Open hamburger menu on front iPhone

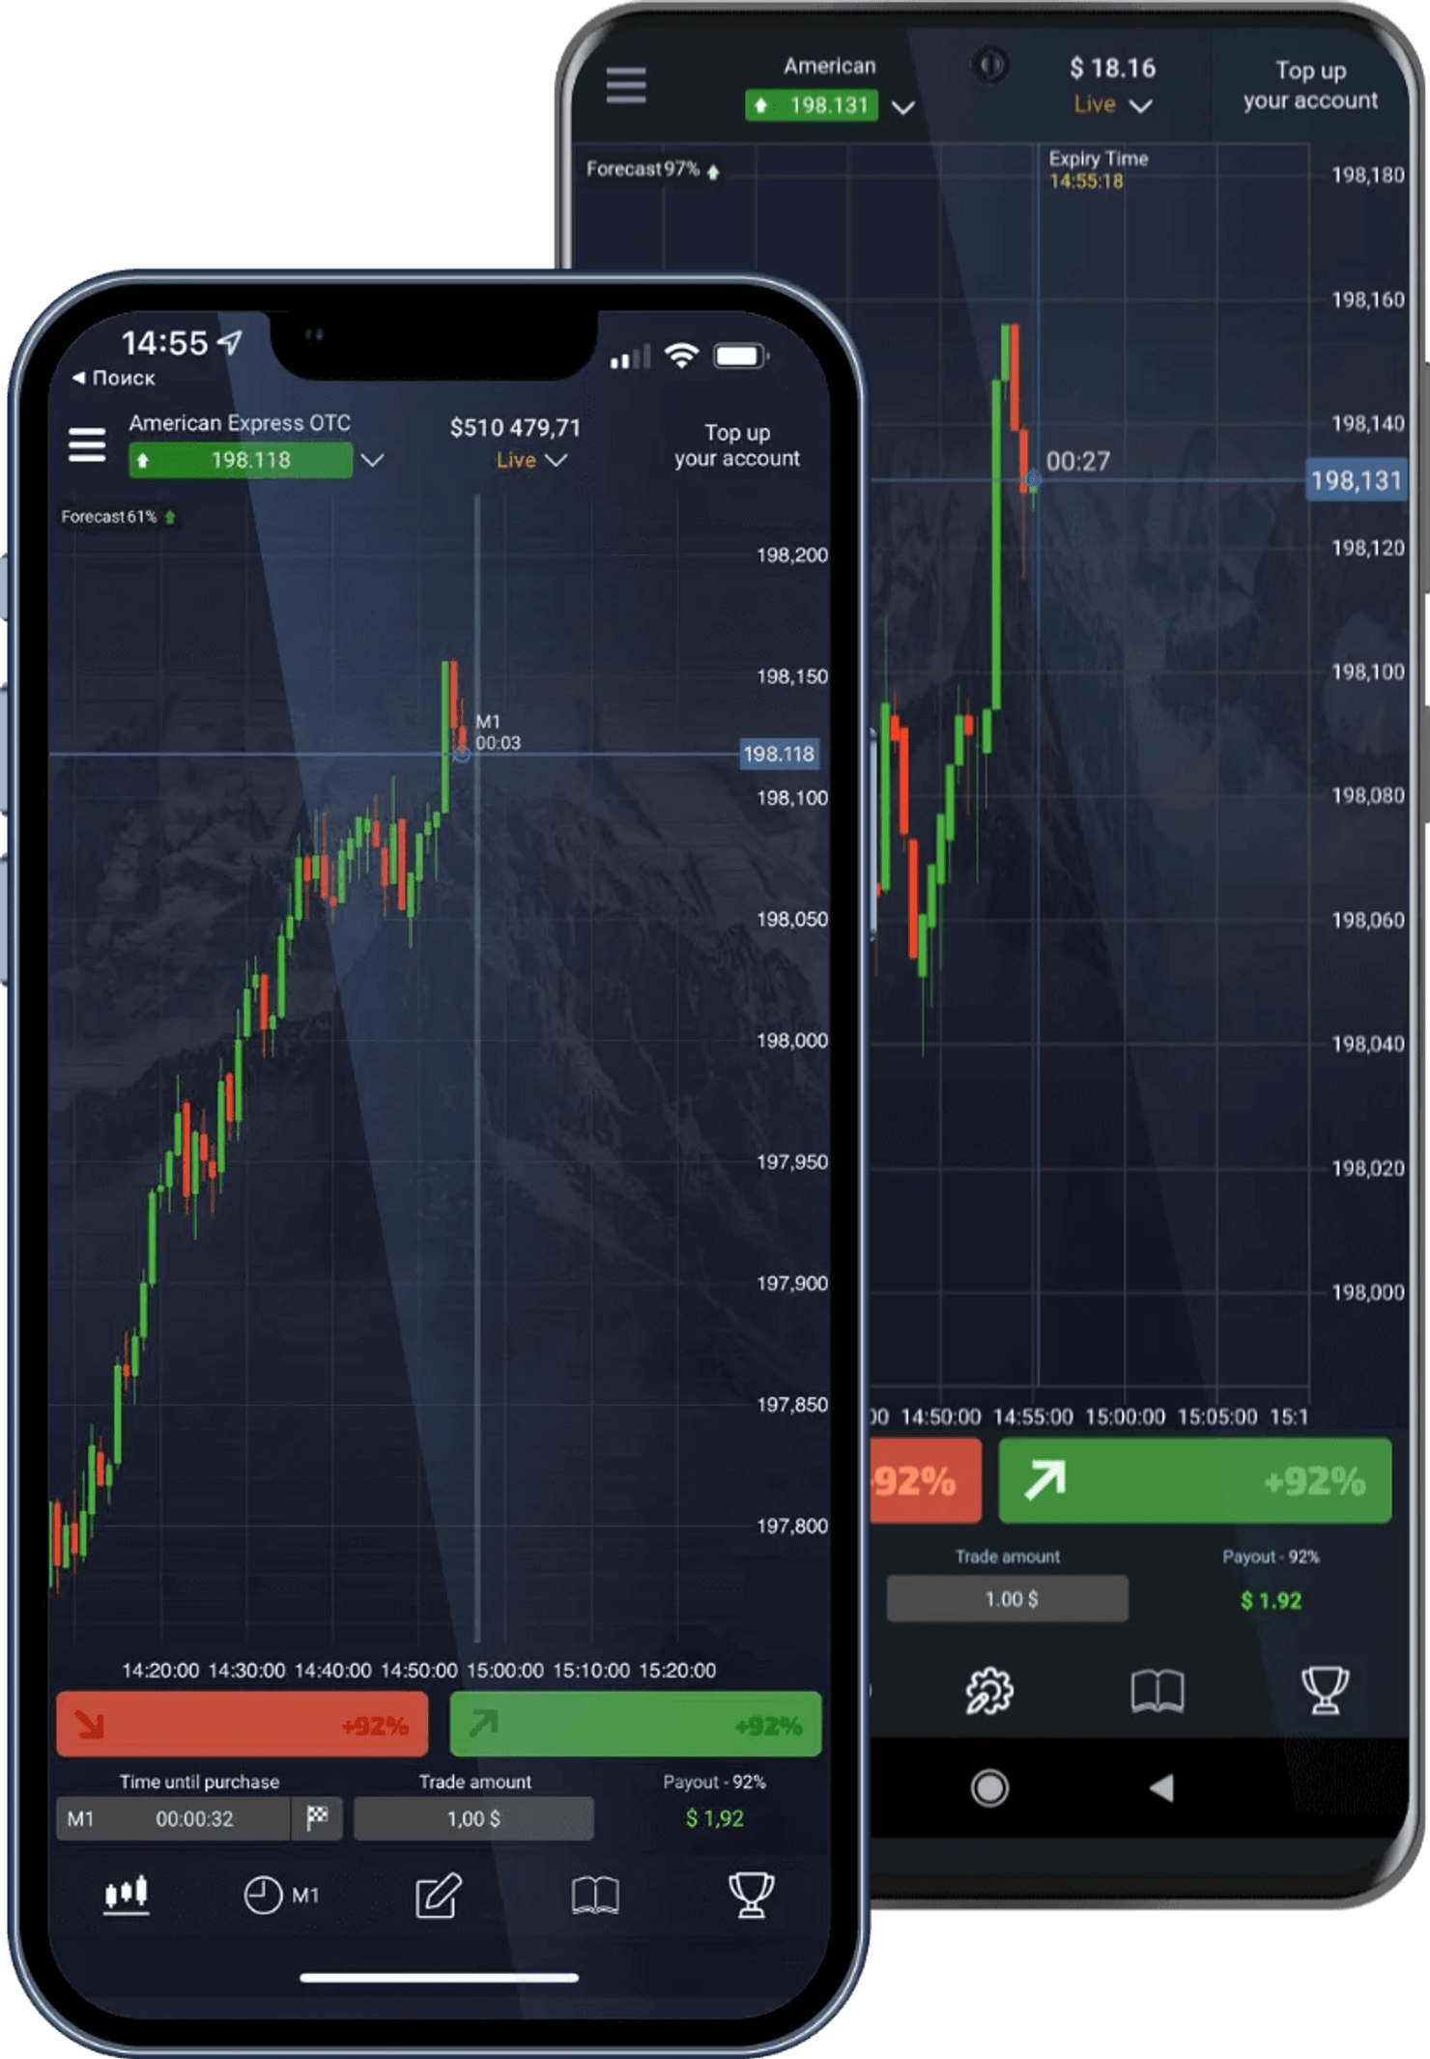point(87,445)
